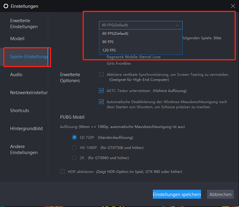Viewport: 239px width, 207px height.
Task: Open Andere Einstellungen tab
Action: (x=24, y=149)
